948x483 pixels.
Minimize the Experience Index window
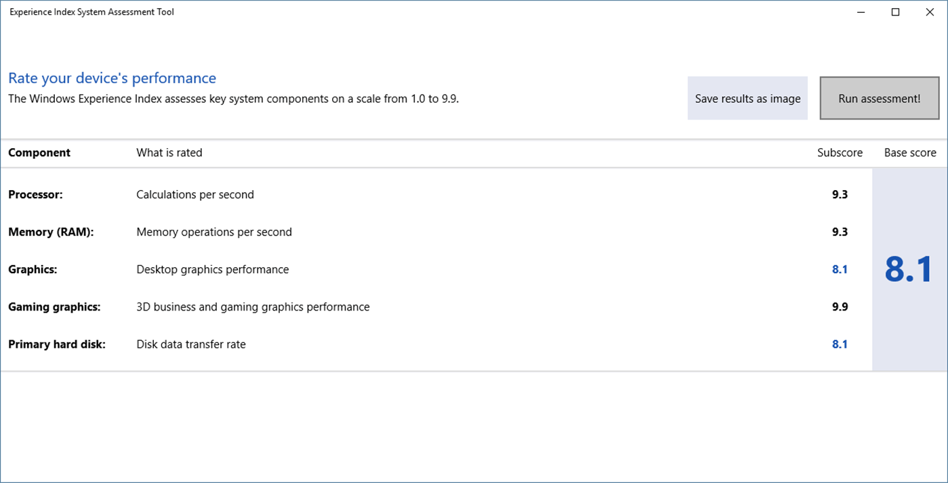point(861,12)
